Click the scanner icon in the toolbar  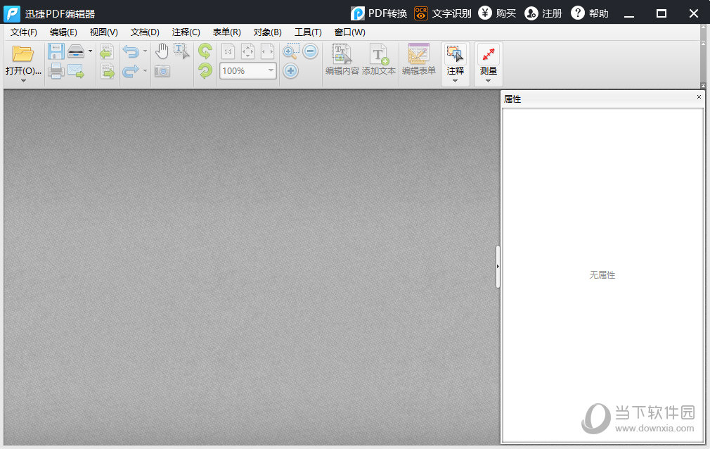76,51
